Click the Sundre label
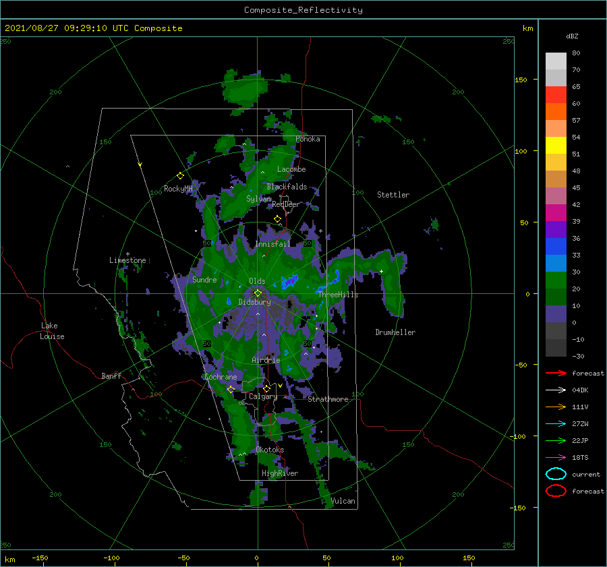Screen dimensions: 607x567 click(x=204, y=279)
